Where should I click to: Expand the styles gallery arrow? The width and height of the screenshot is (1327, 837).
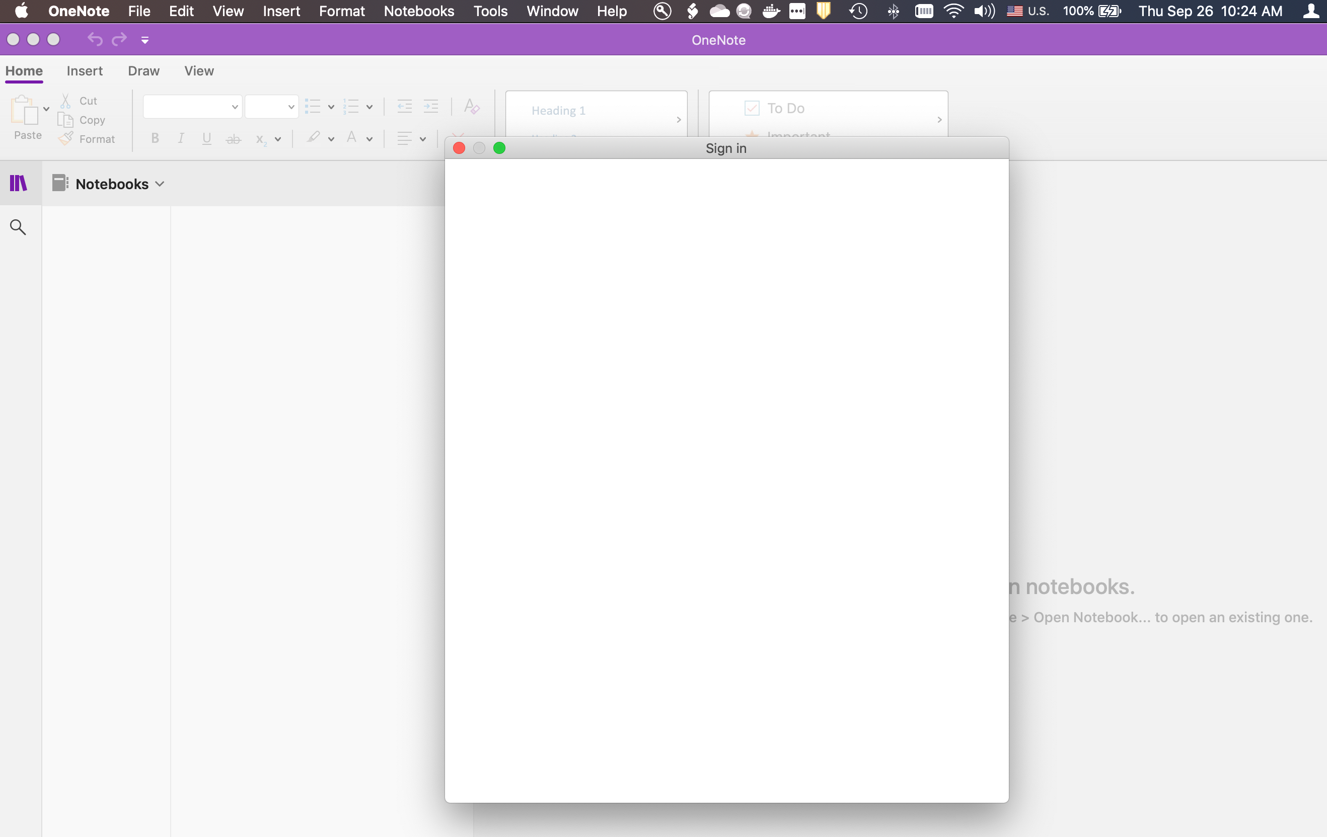(679, 120)
